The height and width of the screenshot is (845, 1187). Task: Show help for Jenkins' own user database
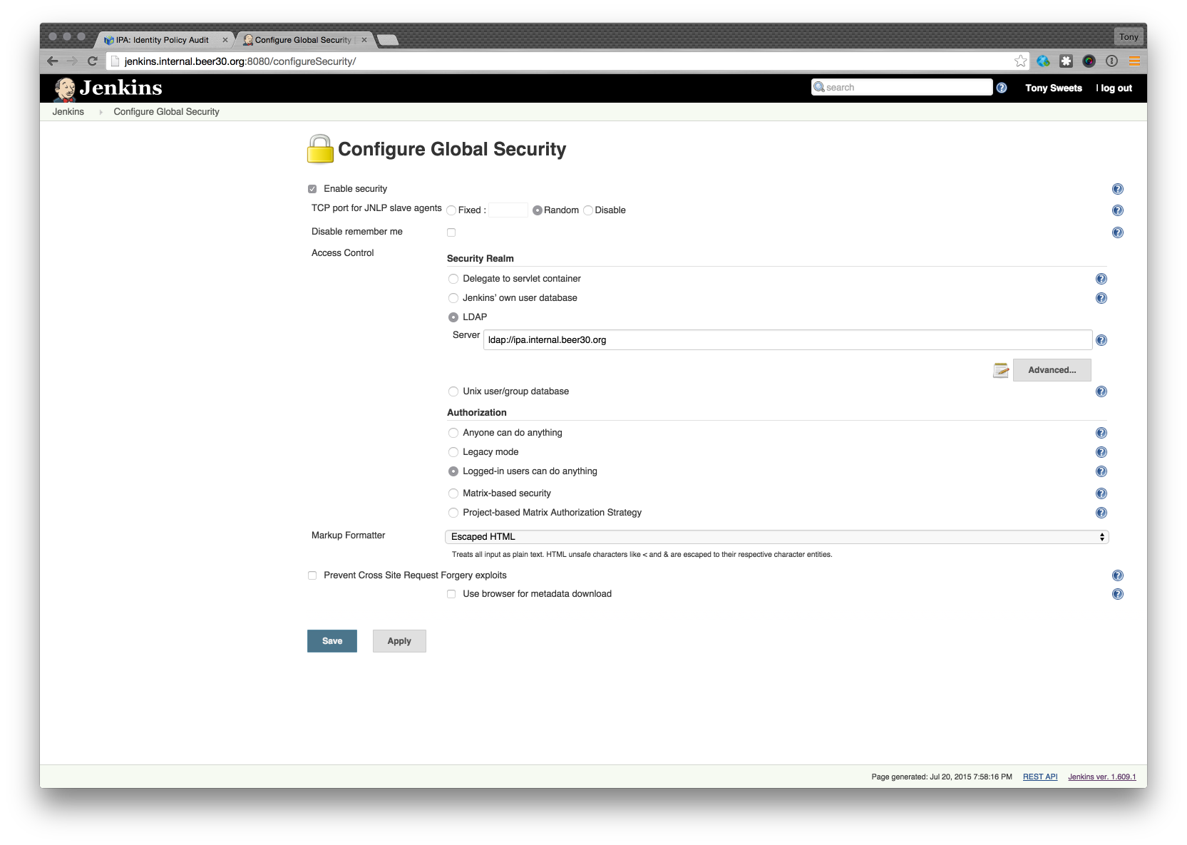pyautogui.click(x=1101, y=298)
